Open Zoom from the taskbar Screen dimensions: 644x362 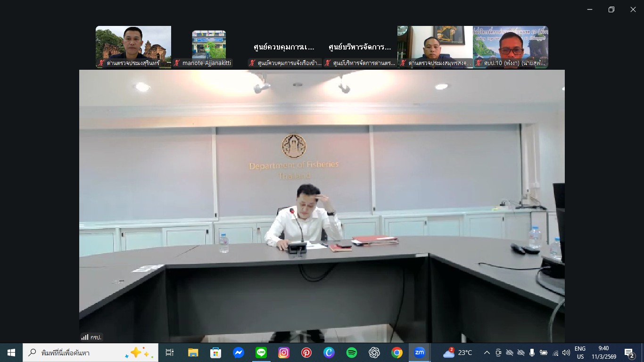point(420,352)
